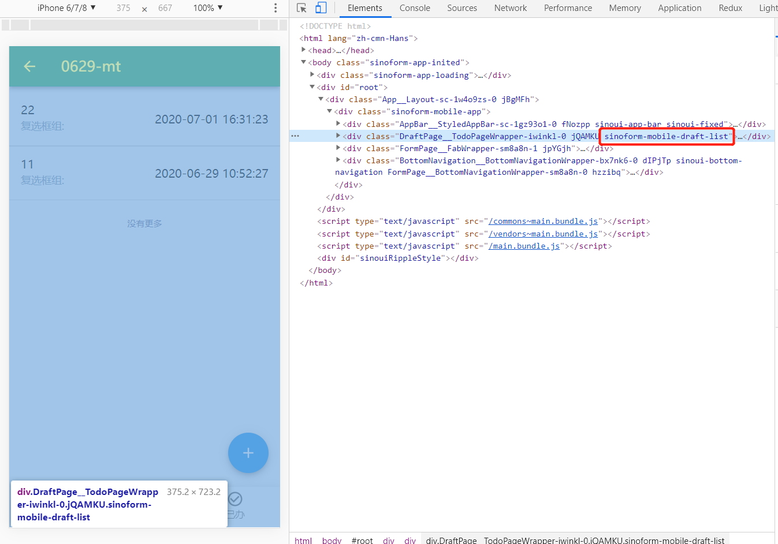The height and width of the screenshot is (544, 778).
Task: Expand the AppBar__StyledAppBar div node
Action: click(x=338, y=124)
